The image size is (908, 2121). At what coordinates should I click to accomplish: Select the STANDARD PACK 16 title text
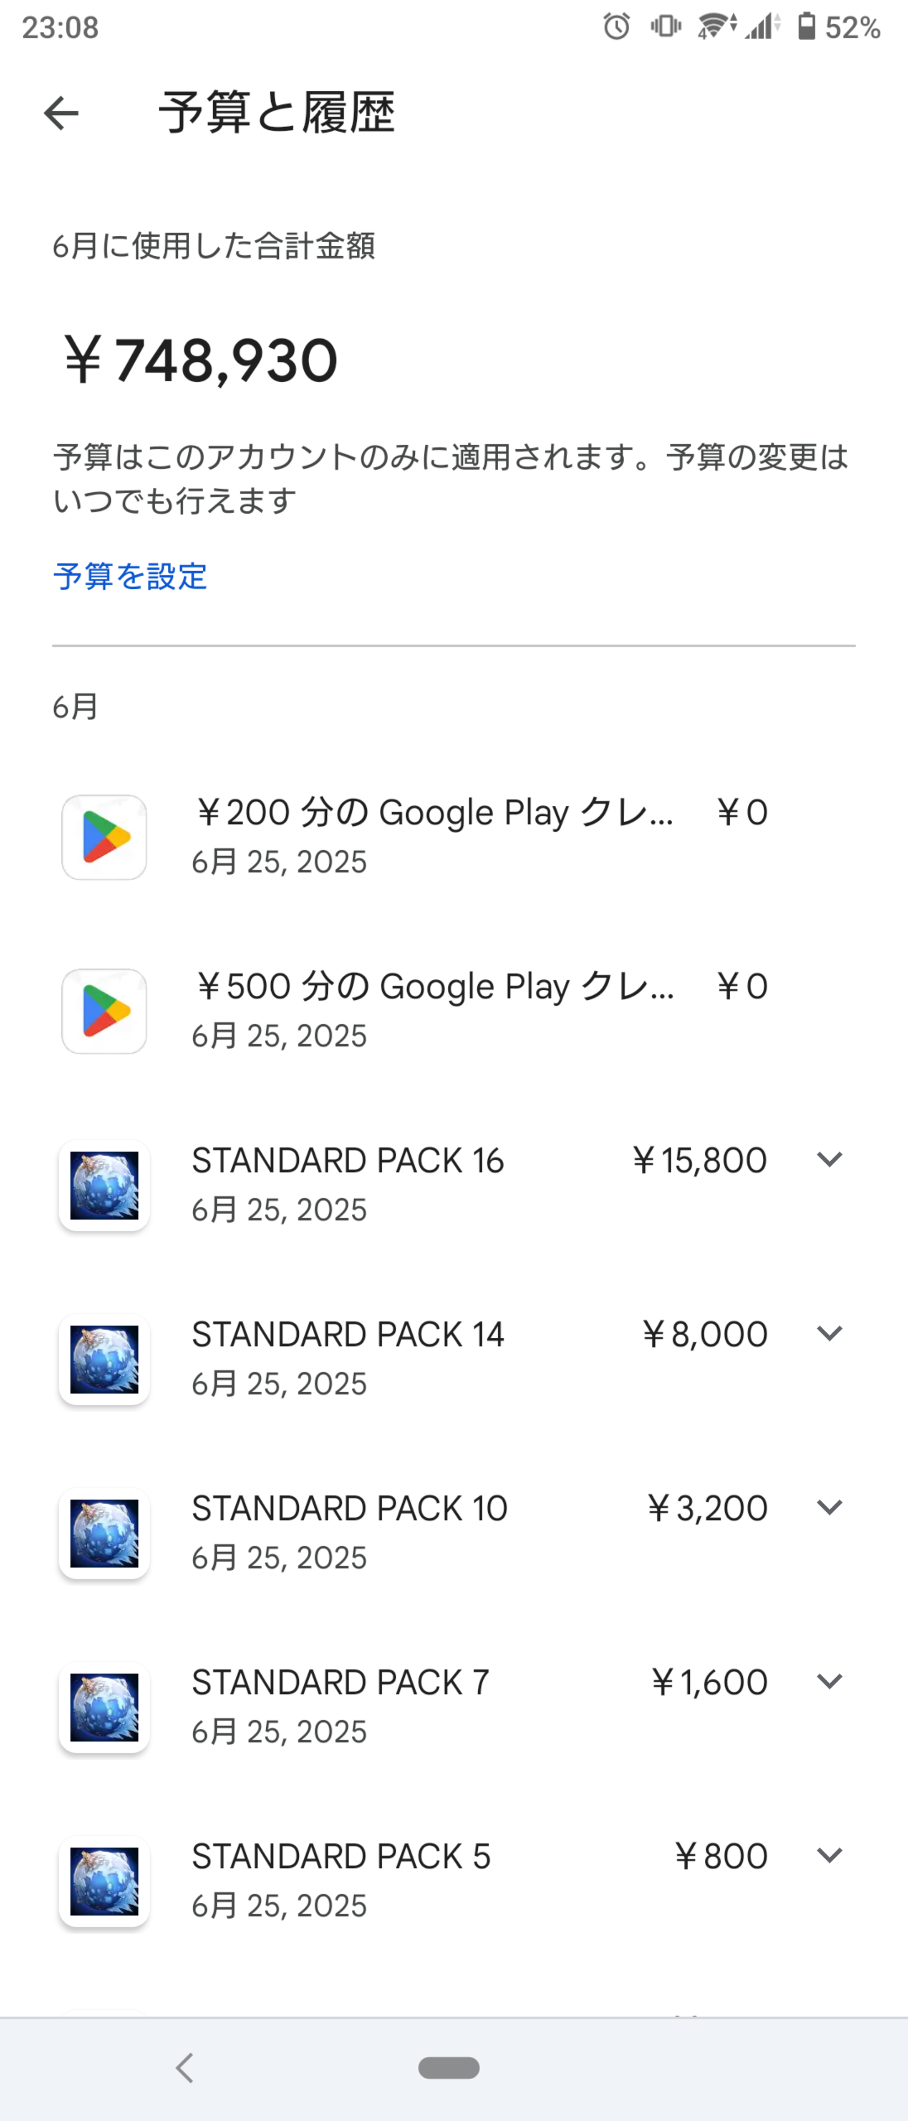[x=347, y=1160]
